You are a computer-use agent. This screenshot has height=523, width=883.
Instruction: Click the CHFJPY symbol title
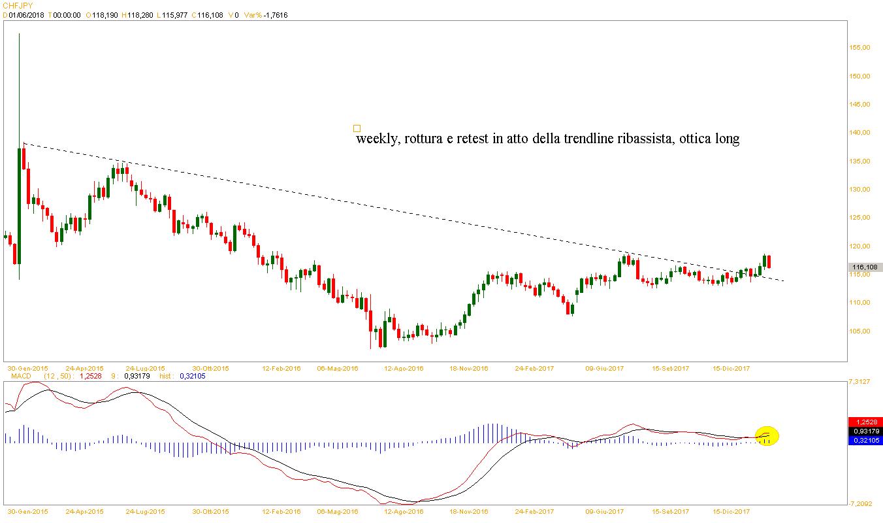point(18,6)
